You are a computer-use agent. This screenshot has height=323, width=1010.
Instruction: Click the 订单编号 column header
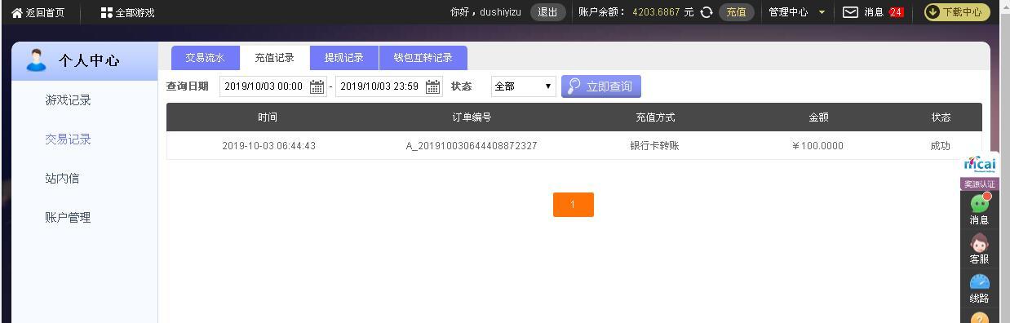click(x=472, y=117)
